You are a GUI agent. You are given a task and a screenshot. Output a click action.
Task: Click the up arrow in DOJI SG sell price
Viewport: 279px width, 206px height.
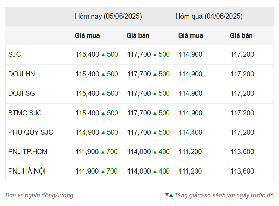(155, 94)
